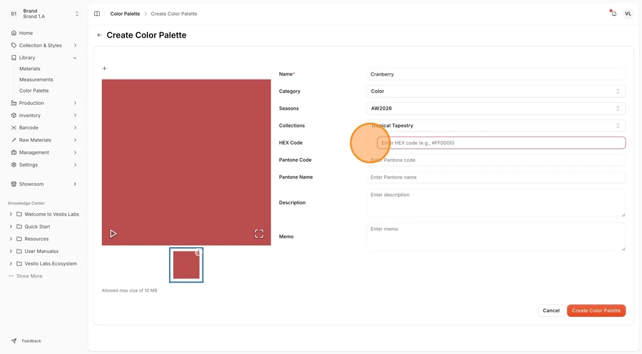This screenshot has width=642, height=354.
Task: Open the Collections dropdown
Action: coord(495,125)
